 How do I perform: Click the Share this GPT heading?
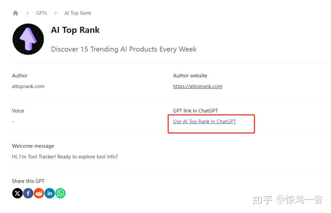[x=28, y=181]
